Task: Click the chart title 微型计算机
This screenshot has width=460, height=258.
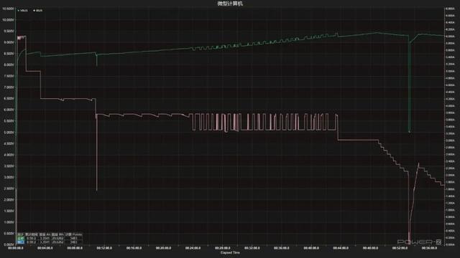Action: pos(230,4)
